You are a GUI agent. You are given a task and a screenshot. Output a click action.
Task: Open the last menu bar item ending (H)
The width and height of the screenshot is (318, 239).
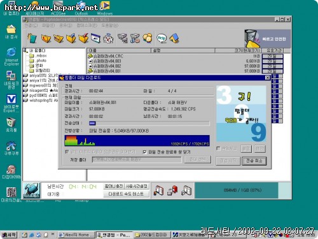[110, 25]
